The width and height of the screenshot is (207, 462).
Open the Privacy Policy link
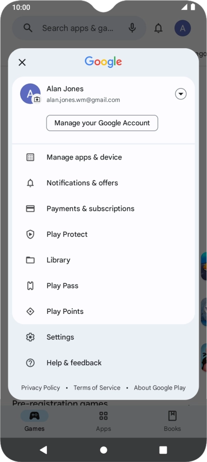click(x=40, y=388)
